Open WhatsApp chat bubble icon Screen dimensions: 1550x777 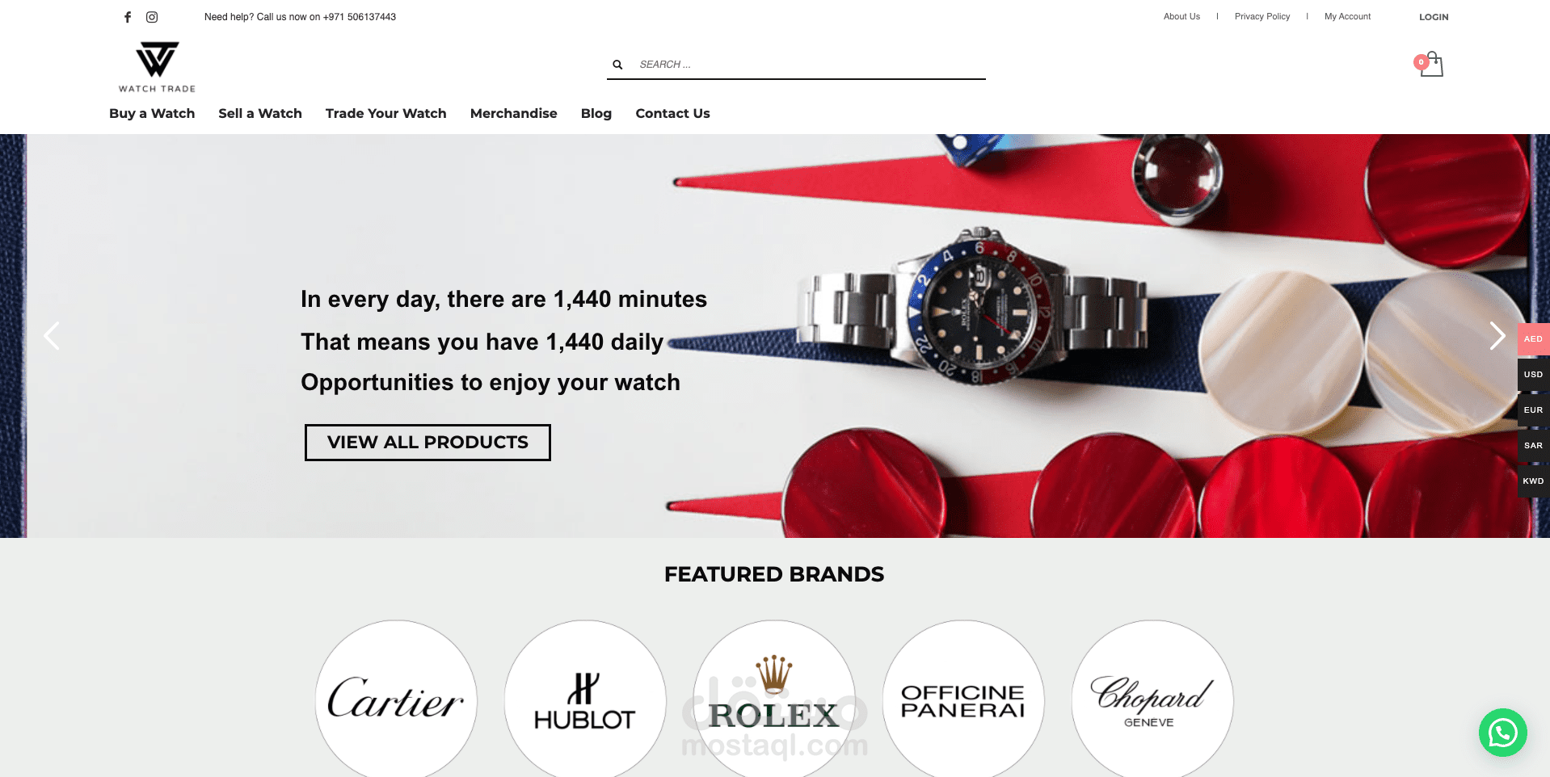pyautogui.click(x=1502, y=733)
